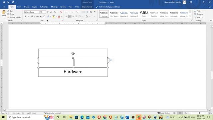Copy the selected content
The image size is (213, 120).
point(11,14)
